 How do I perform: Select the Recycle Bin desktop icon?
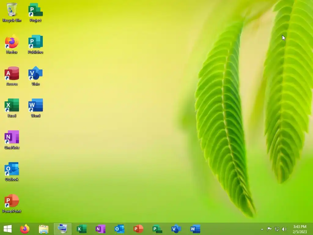(x=12, y=12)
